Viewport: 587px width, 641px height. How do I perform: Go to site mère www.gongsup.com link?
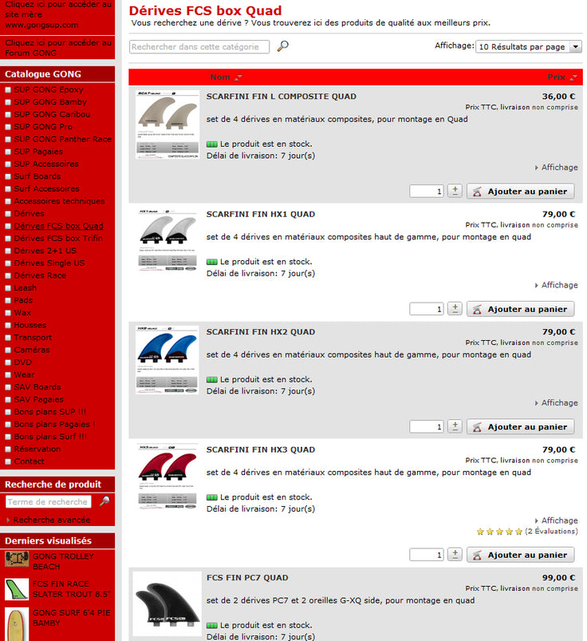pos(57,14)
